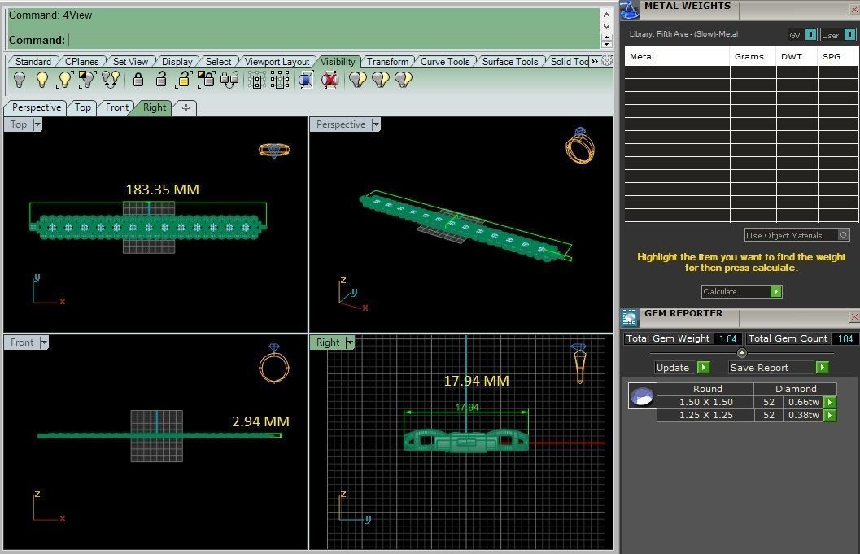This screenshot has height=554, width=860.
Task: Click the Gem Reporter collapse arrow handle
Action: 741,353
